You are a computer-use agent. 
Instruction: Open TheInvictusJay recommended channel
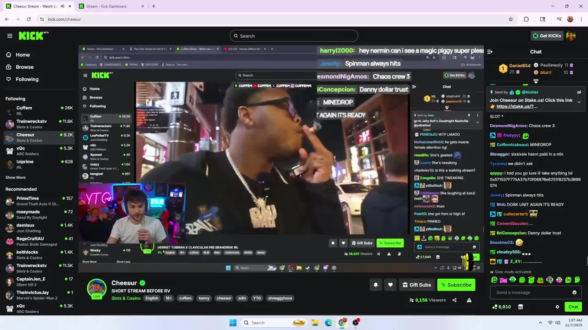click(x=39, y=295)
